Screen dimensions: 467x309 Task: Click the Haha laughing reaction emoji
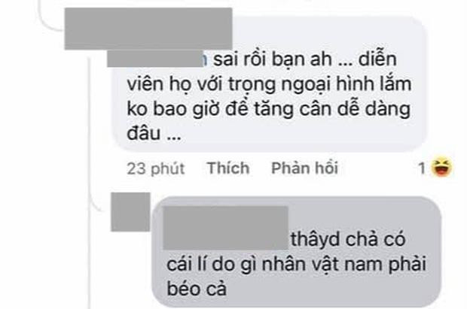[x=442, y=167]
